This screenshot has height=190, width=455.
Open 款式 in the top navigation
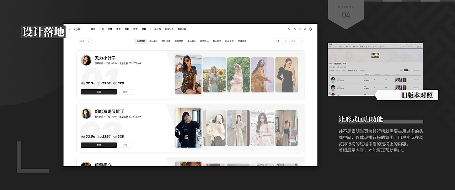135,29
